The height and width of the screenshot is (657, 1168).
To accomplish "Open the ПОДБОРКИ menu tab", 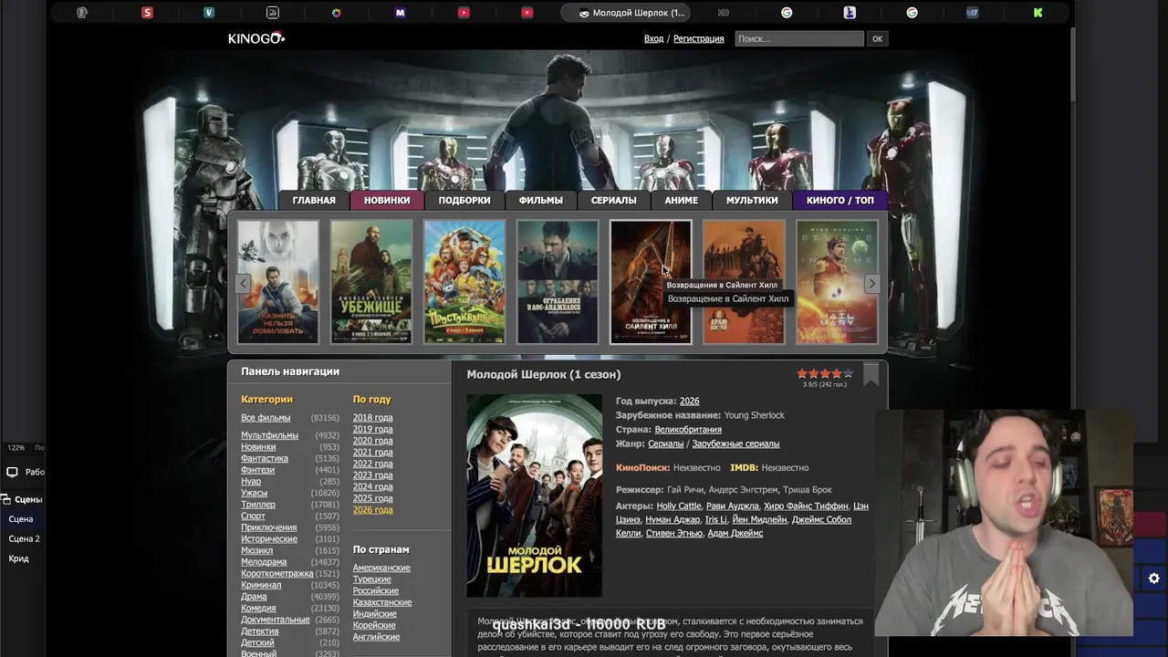I will click(464, 200).
